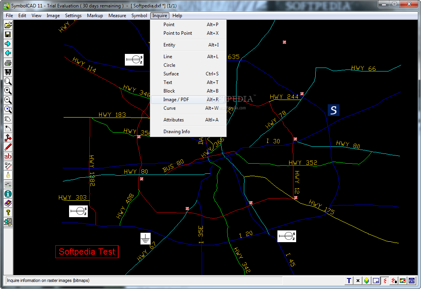421x289 pixels.
Task: Click the printer icon
Action: 8,62
